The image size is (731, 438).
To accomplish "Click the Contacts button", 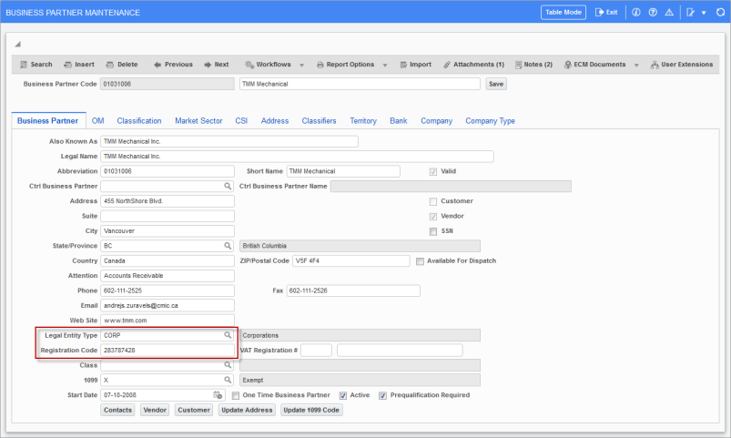I will [x=118, y=410].
